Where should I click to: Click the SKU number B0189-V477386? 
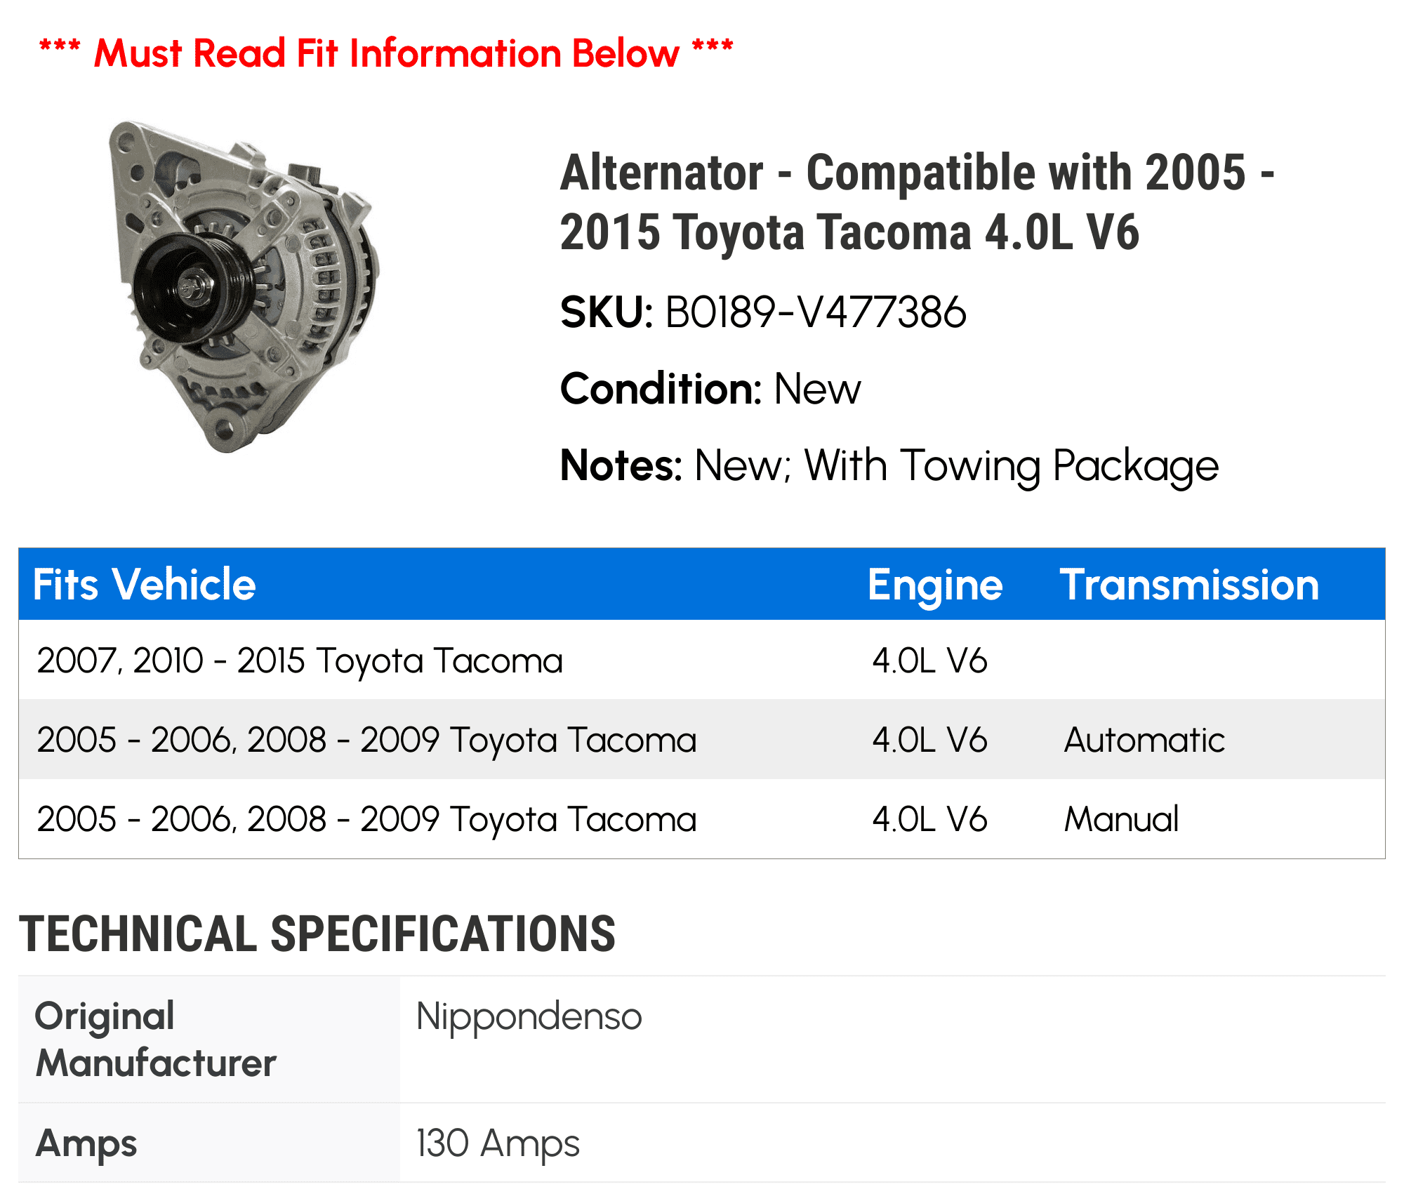pyautogui.click(x=815, y=312)
